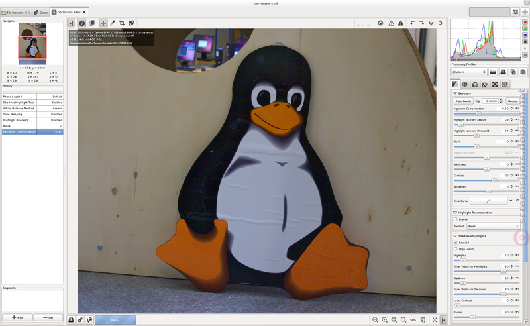Toggle the preview background circle icon
Image resolution: width=530 pixels, height=326 pixels.
point(380,23)
